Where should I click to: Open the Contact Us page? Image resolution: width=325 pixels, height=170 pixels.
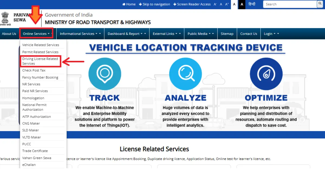248,34
